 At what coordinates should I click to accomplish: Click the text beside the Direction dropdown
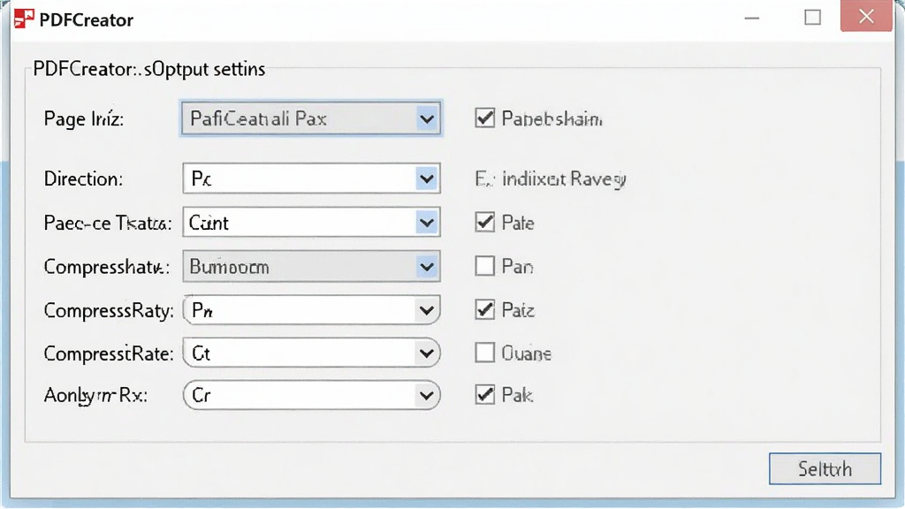551,179
